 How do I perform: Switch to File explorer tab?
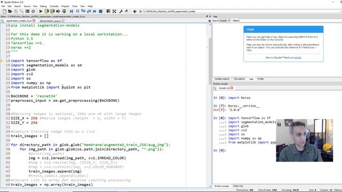coord(239,79)
